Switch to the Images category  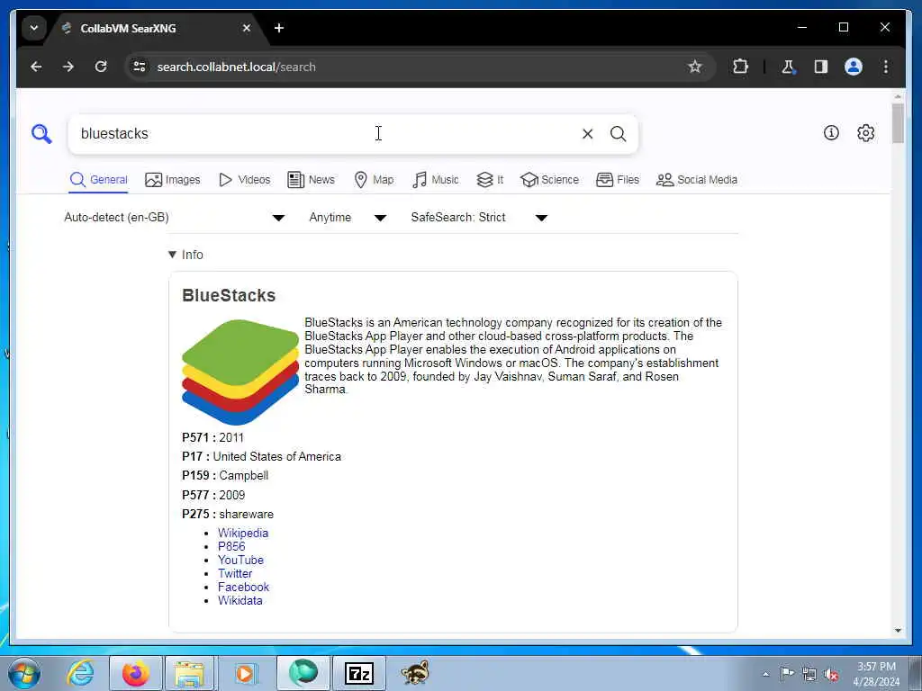(172, 180)
